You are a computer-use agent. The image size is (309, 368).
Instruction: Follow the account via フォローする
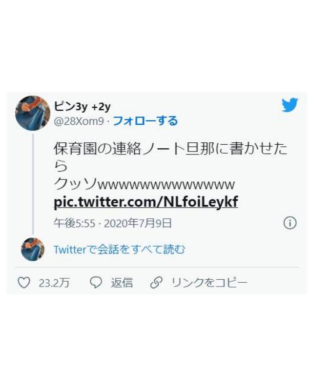(x=145, y=121)
